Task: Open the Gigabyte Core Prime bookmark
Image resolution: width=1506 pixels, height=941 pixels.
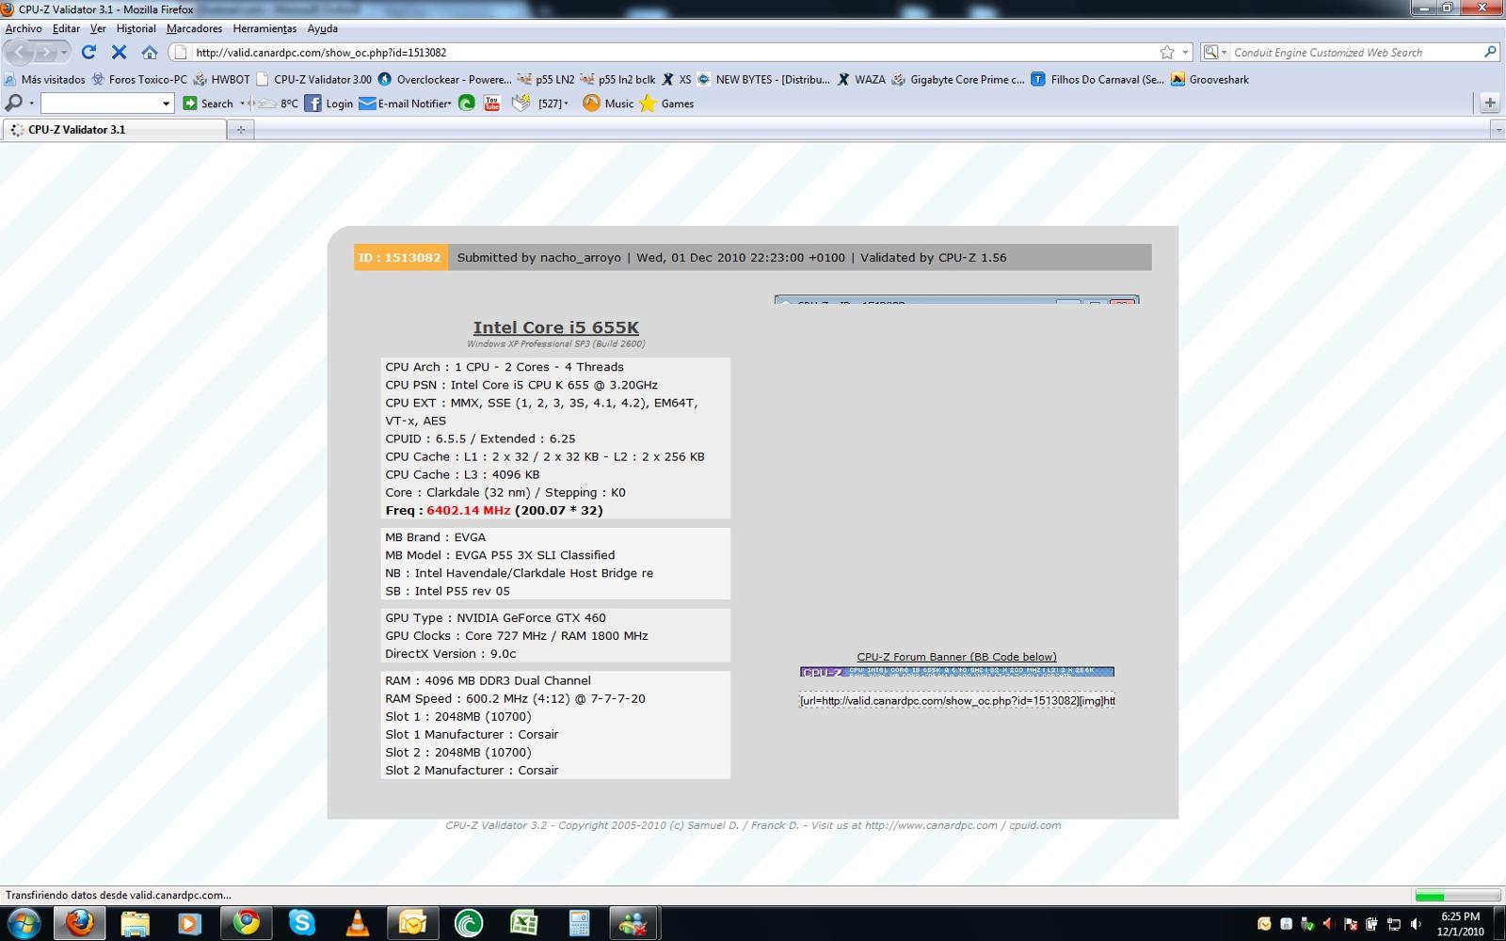Action: 957,79
